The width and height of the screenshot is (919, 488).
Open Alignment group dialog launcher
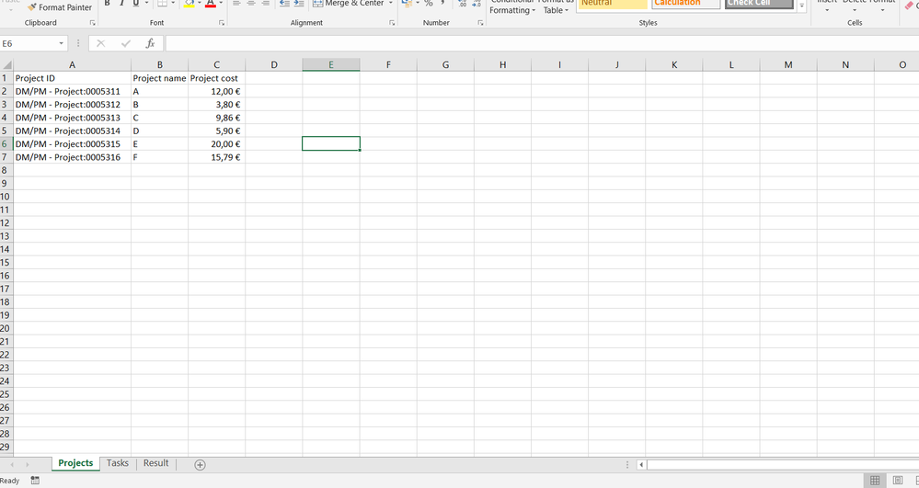(x=392, y=23)
